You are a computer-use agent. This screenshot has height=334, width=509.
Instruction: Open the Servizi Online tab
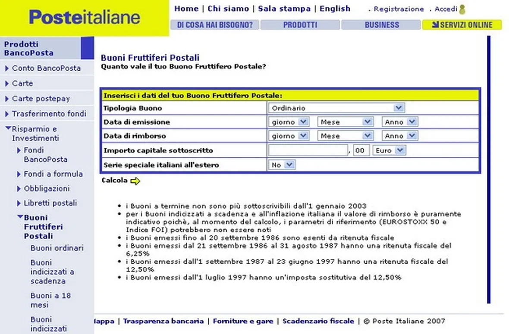tap(462, 25)
